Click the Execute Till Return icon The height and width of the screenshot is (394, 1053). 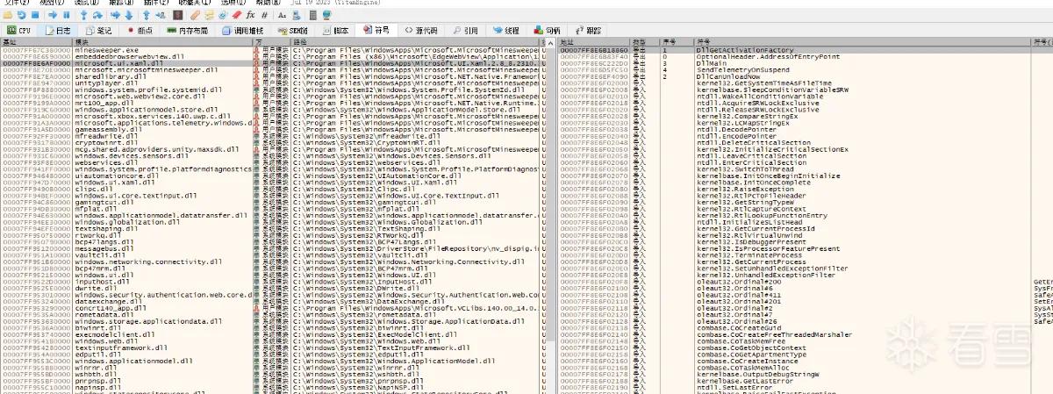point(147,15)
